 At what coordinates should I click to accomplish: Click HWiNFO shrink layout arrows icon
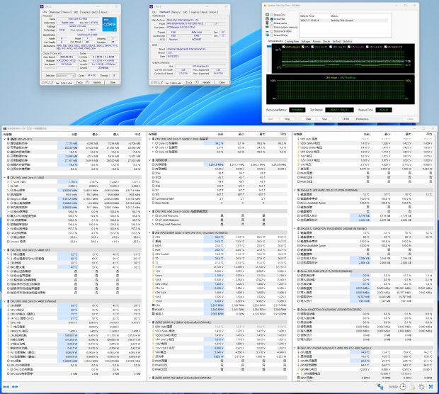[15, 387]
